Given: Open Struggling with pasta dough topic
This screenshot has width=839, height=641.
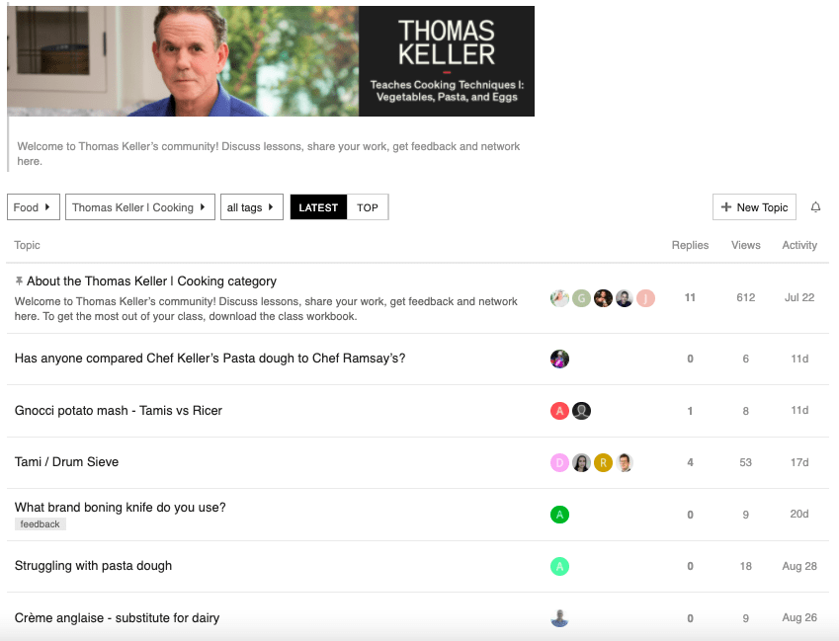Looking at the screenshot, I should 93,566.
